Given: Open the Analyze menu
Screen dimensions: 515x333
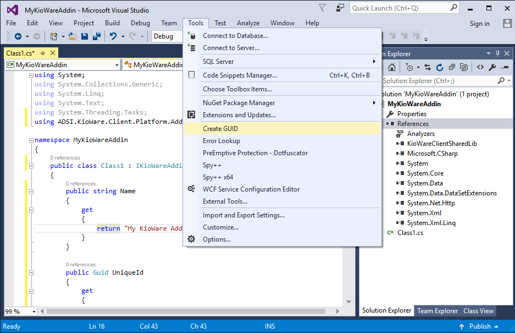Looking at the screenshot, I should (248, 23).
